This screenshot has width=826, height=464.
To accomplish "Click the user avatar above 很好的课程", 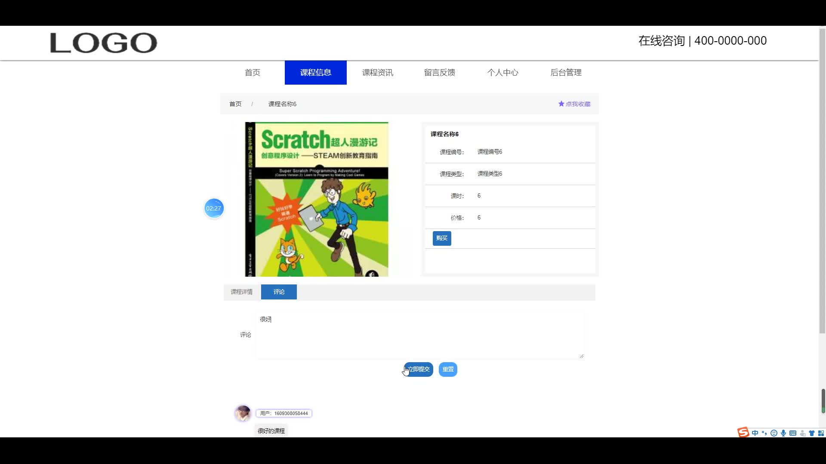I will (243, 413).
